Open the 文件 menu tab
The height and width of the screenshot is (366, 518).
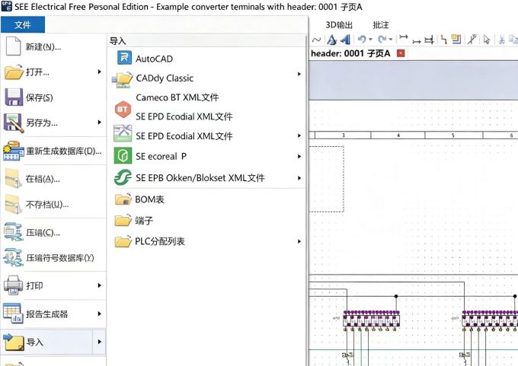tap(22, 25)
